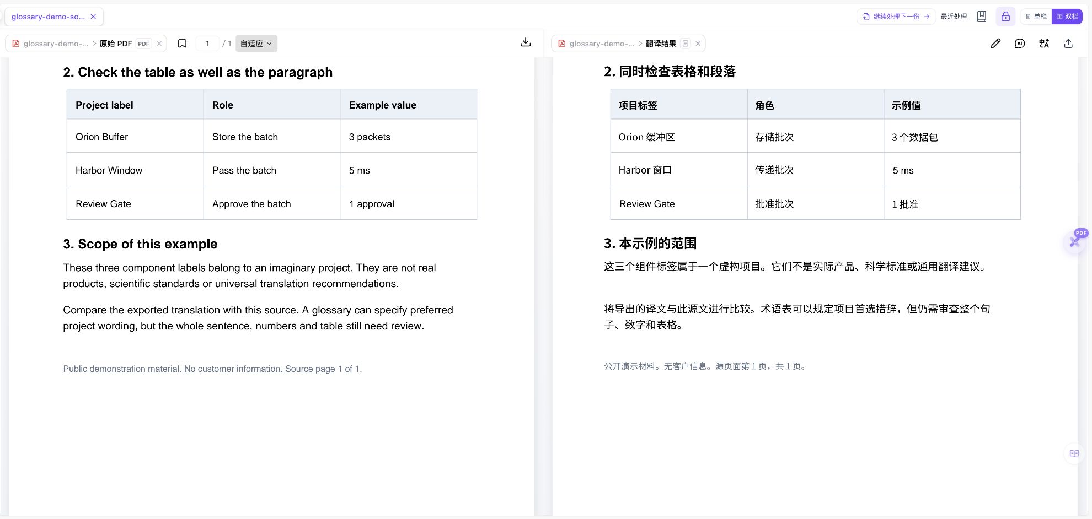Close the 原始 PDF panel tab

(159, 44)
